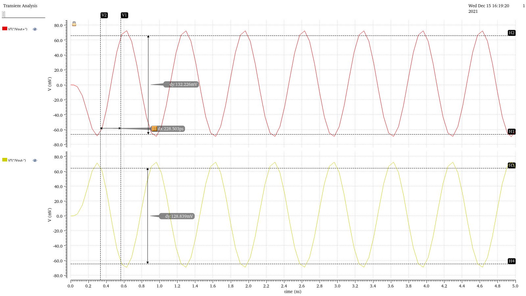
Task: Click the slider handle under Transient Analysis
Action: click(x=4, y=14)
